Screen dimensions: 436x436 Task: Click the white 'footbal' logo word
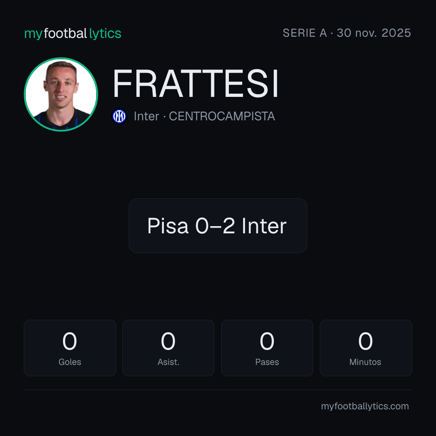pos(65,34)
